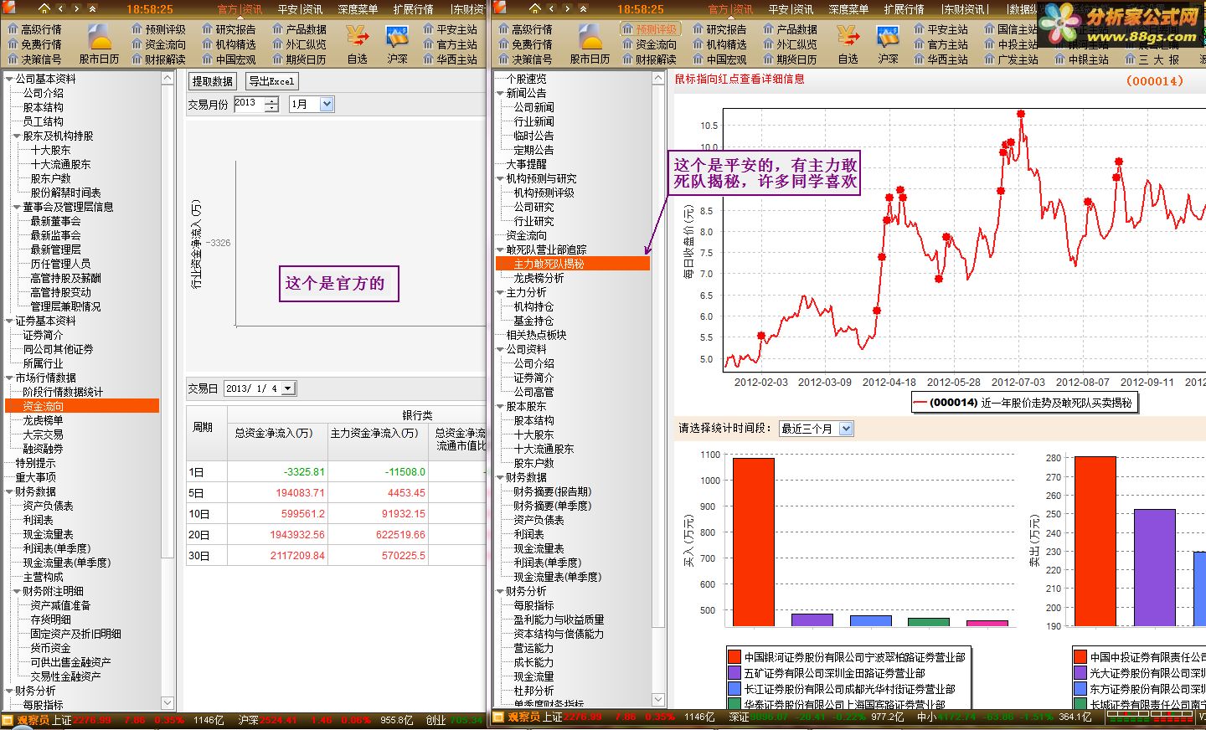Switch to 官方|资讯 tab in the left window

coord(240,9)
